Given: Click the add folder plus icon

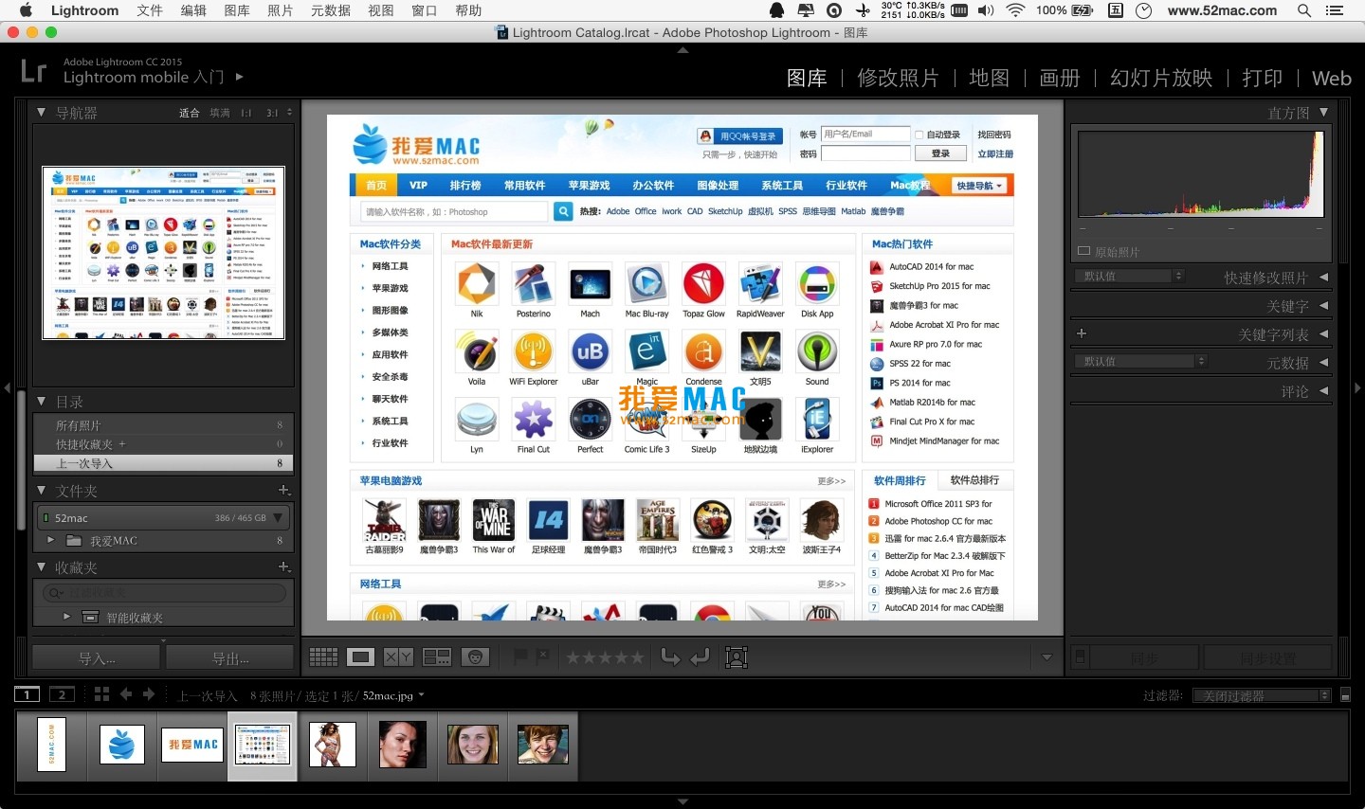Looking at the screenshot, I should coord(283,490).
